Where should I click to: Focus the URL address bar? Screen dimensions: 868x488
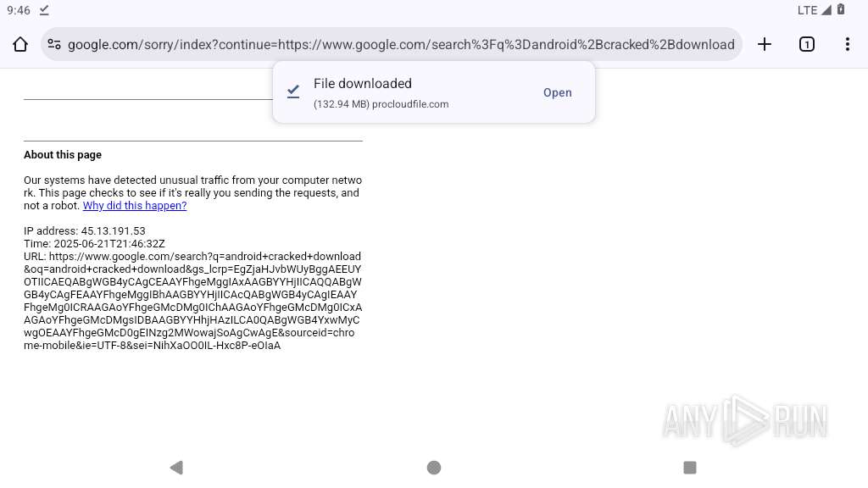pos(392,44)
